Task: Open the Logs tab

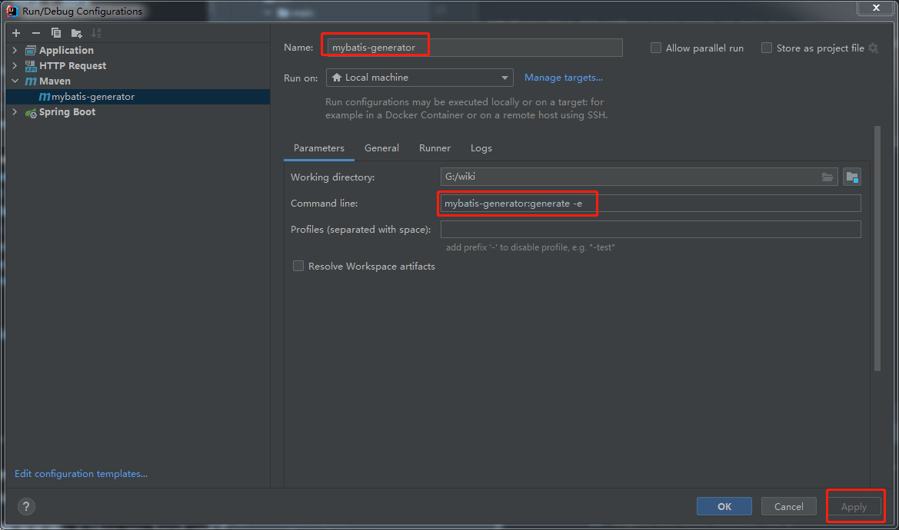Action: tap(481, 148)
